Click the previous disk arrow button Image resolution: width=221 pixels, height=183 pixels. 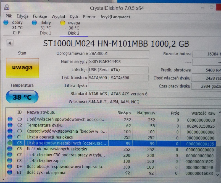(x=10, y=43)
